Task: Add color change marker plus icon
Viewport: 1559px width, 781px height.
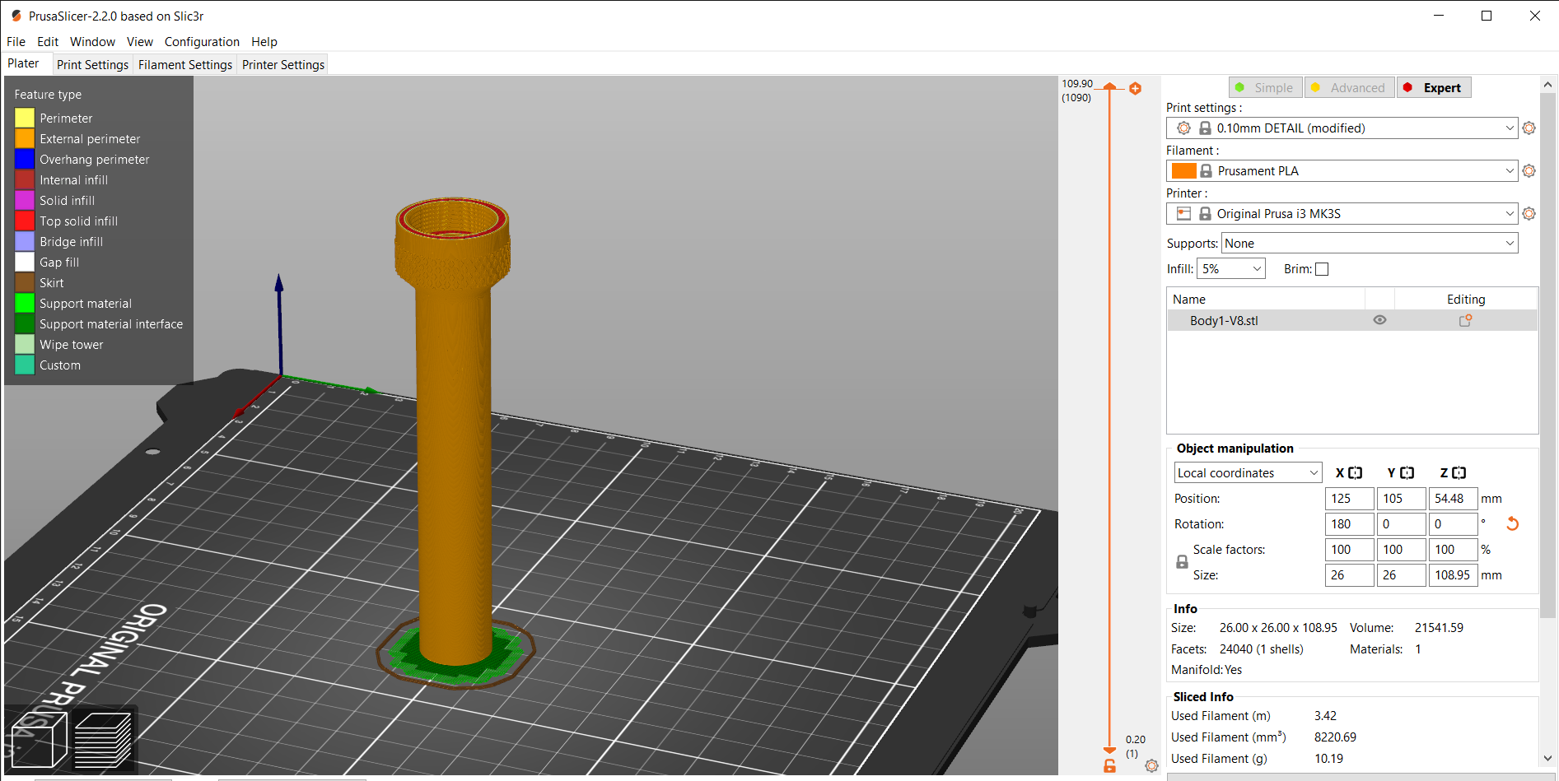Action: pyautogui.click(x=1135, y=88)
